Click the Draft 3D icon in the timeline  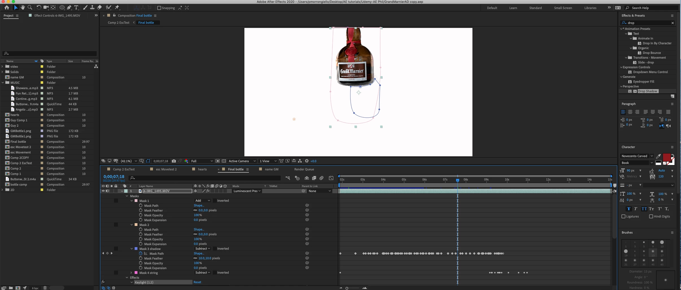point(297,178)
